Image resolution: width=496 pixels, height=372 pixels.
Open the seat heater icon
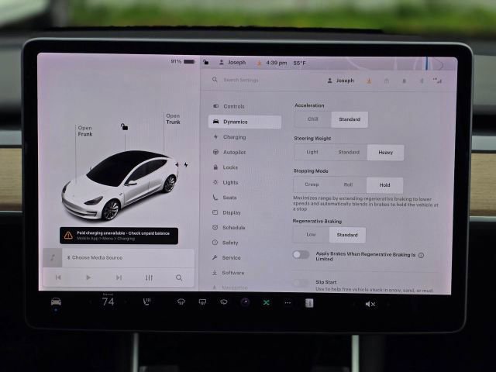(x=146, y=302)
